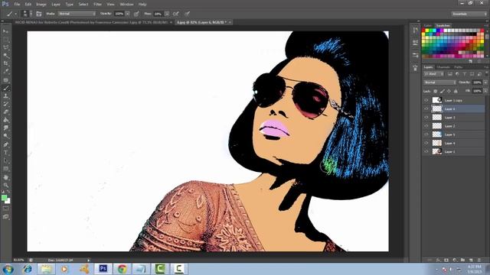Image resolution: width=490 pixels, height=275 pixels.
Task: Select the Magic Wand tool
Action: point(5,56)
